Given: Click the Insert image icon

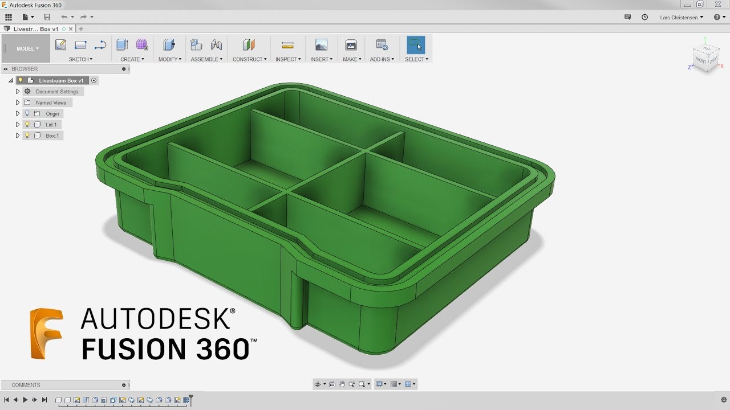Looking at the screenshot, I should click(321, 44).
